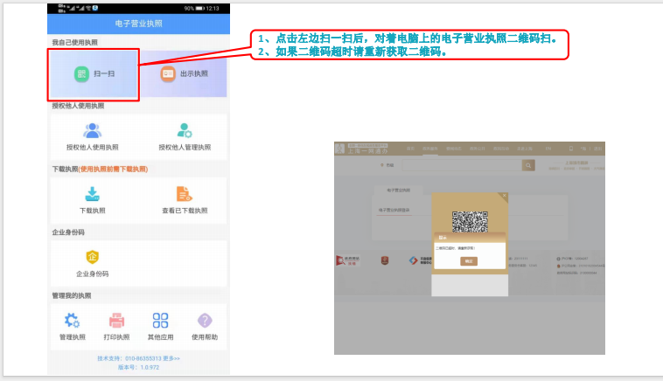
Task: Open 其他应用 grid icon
Action: point(161,321)
